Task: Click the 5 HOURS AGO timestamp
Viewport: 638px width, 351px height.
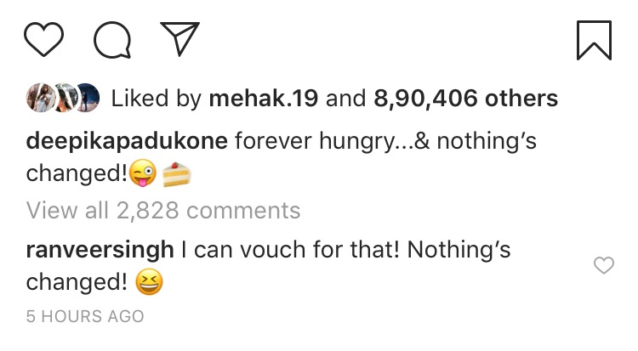Action: 85,316
